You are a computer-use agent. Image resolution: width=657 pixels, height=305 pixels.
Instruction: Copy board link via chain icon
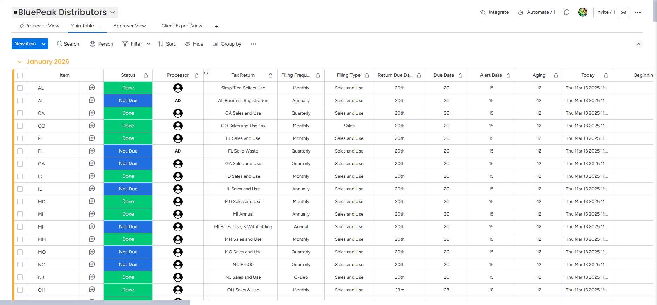pyautogui.click(x=623, y=12)
